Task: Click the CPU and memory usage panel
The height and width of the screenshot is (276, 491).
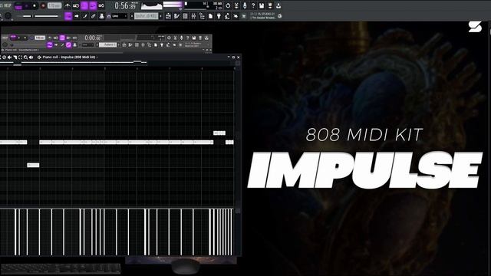Action: (x=203, y=5)
